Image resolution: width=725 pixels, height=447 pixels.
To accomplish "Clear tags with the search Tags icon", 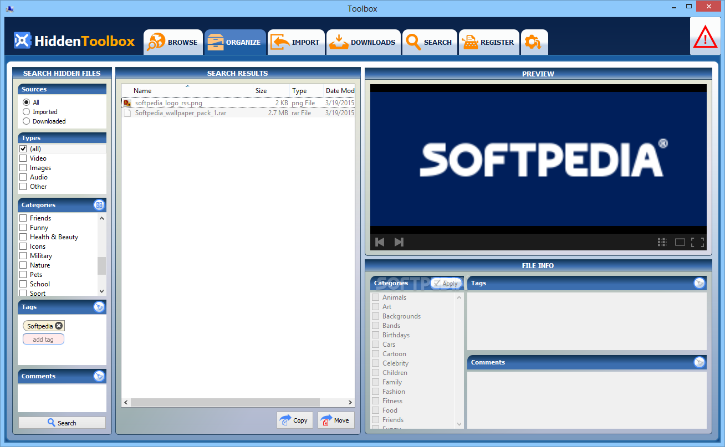I will point(99,307).
